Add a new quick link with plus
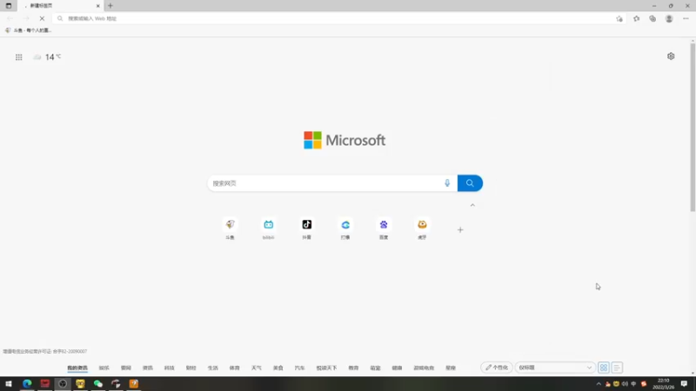Screen dimensions: 696x391 pyautogui.click(x=460, y=229)
